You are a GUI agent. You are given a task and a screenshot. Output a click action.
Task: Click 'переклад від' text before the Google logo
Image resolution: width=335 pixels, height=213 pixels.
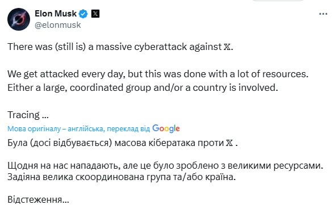tap(128, 129)
